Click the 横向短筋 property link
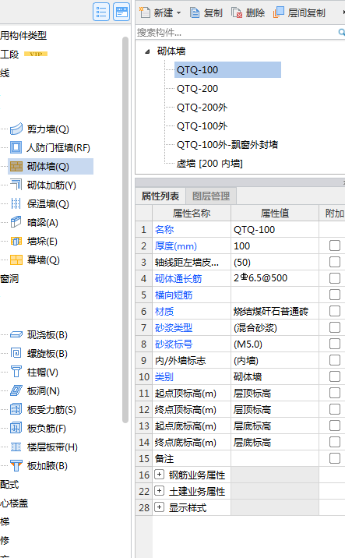This screenshot has width=345, height=558. tap(174, 295)
